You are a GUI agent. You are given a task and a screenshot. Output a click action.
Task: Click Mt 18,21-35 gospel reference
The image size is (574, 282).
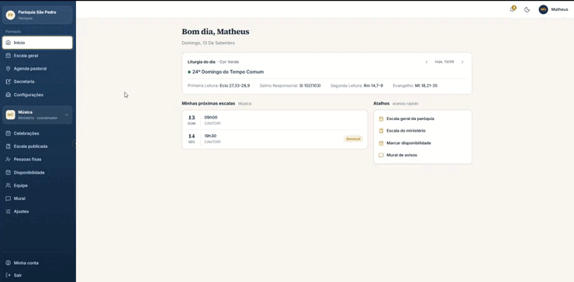[x=426, y=85]
